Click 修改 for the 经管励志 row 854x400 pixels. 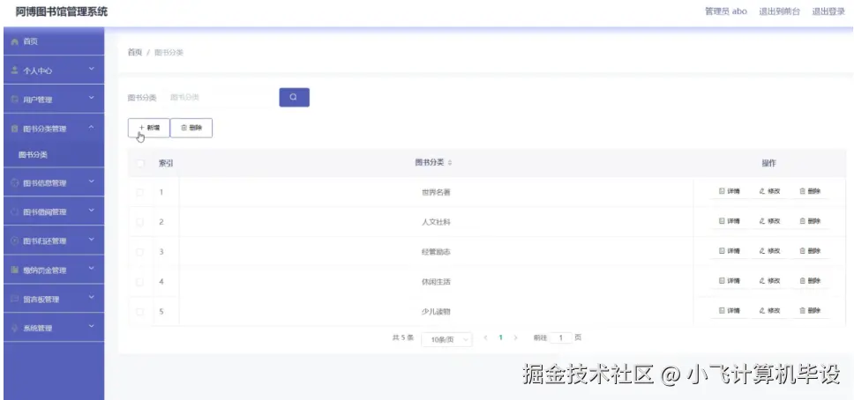[x=769, y=251]
